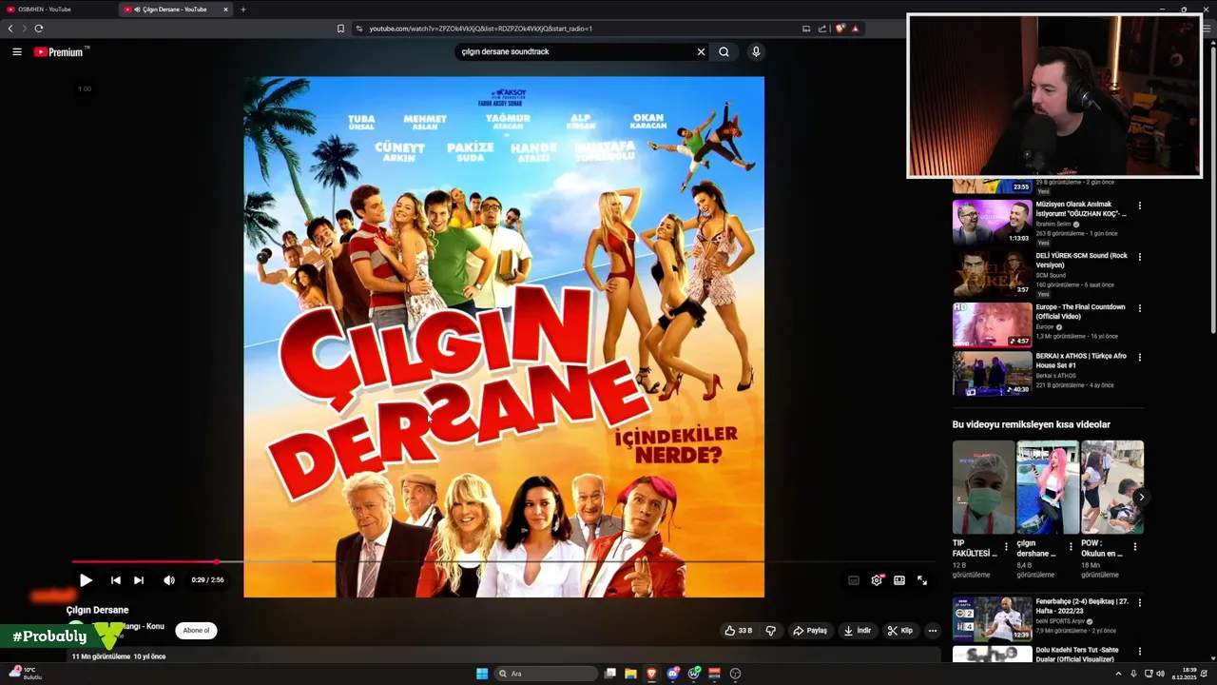1217x685 pixels.
Task: Open options for the TIP FAKÜLTESİ short
Action: (x=1006, y=547)
